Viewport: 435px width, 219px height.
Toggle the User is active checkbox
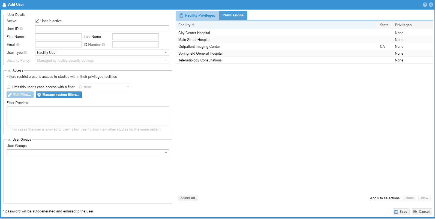[x=37, y=21]
